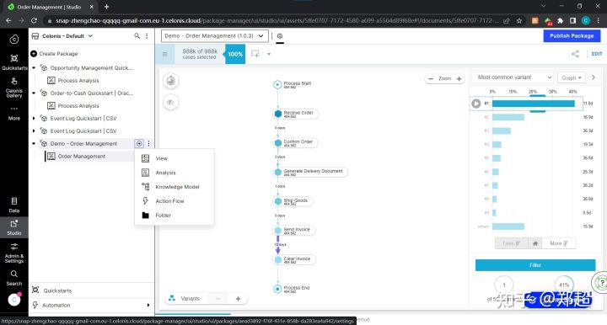The height and width of the screenshot is (325, 607).
Task: Select the Ship Goods activity node
Action: (x=293, y=201)
